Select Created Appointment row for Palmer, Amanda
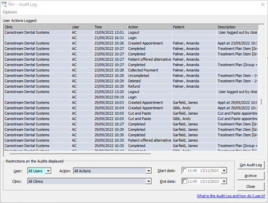This screenshot has width=268, height=203. [131, 43]
